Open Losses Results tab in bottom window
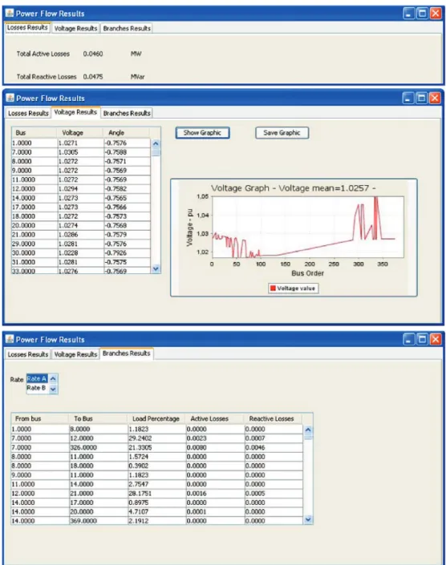The height and width of the screenshot is (565, 446). [28, 354]
